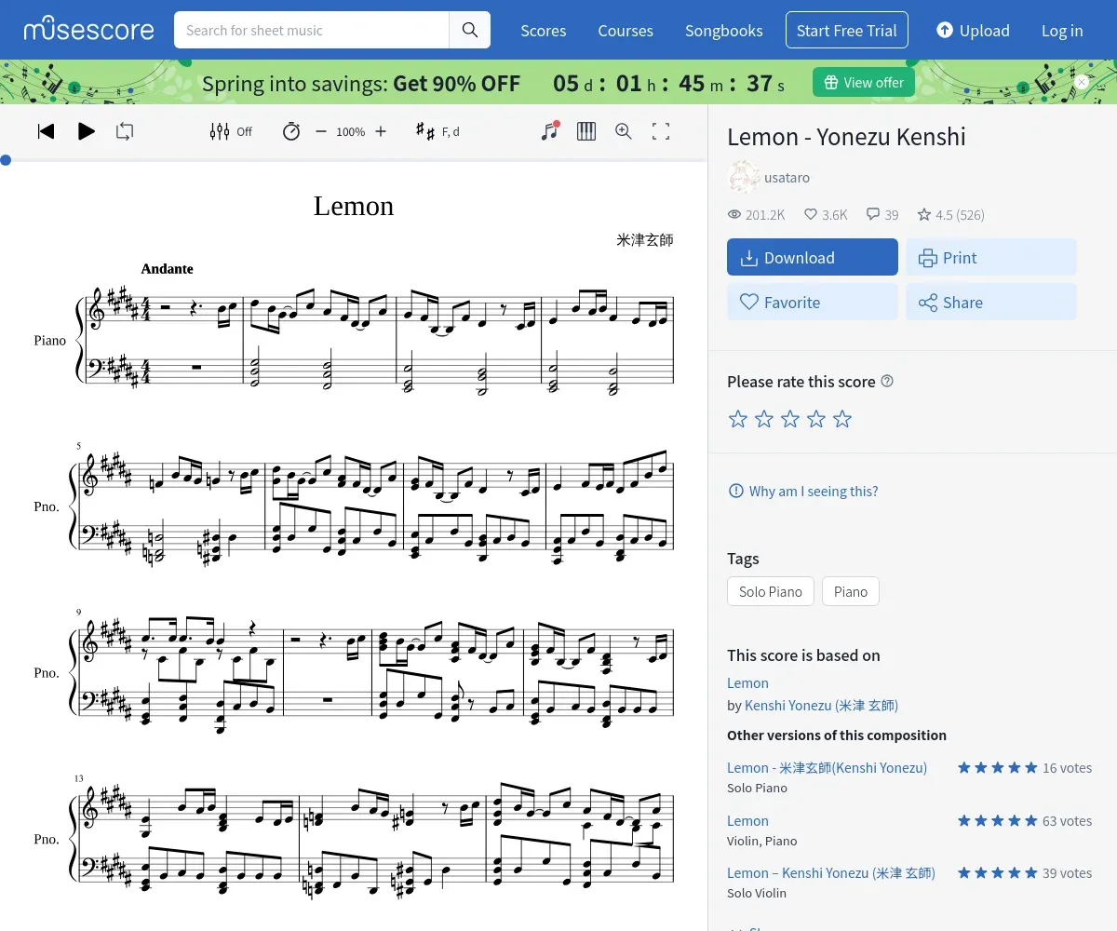Toggle loop playback
Image resolution: width=1117 pixels, height=931 pixels.
click(x=125, y=131)
